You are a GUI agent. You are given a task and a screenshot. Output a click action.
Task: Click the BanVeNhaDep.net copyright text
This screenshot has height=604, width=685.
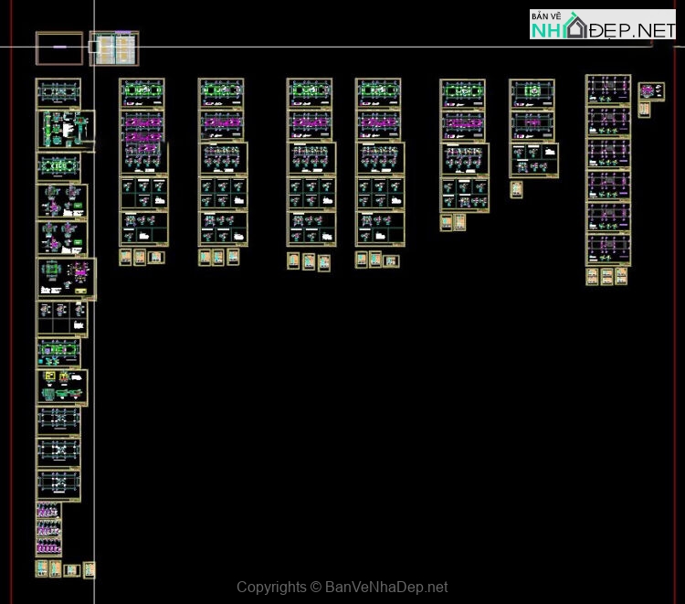pyautogui.click(x=342, y=587)
